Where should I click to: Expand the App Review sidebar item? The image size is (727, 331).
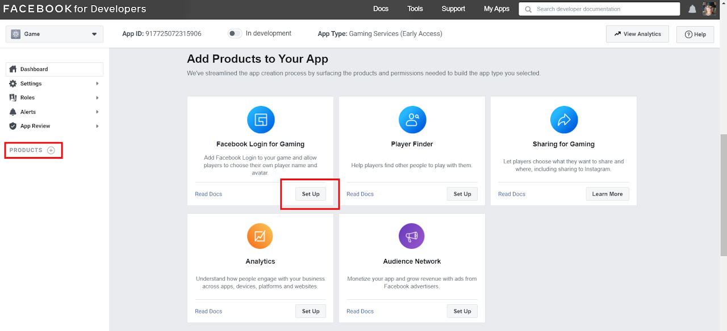pos(55,126)
